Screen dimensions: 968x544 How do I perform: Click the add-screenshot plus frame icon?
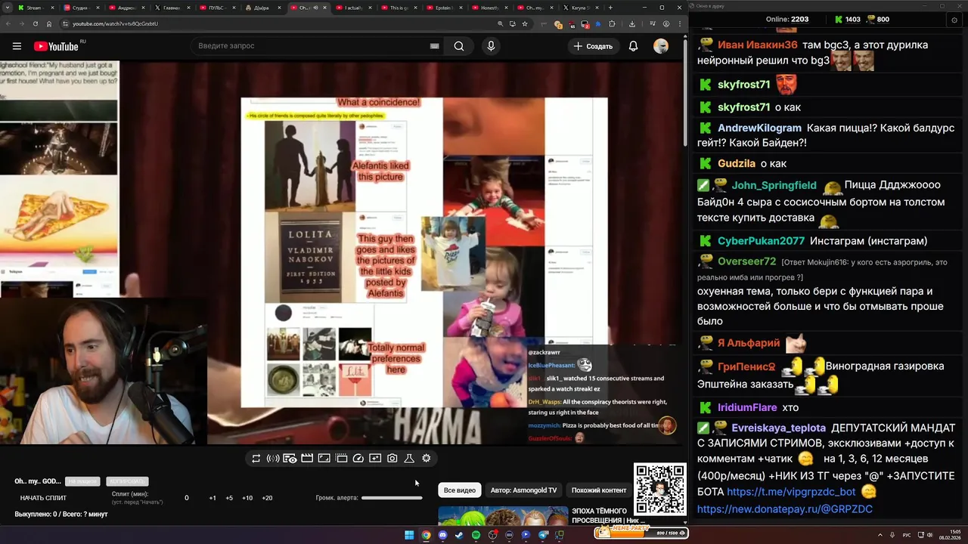(375, 459)
